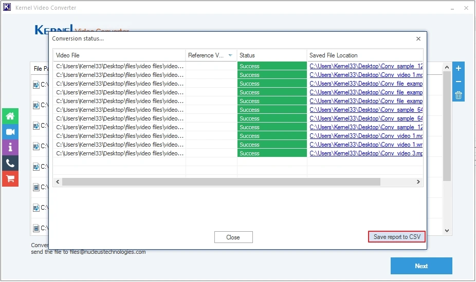Close the Conversion status dialog X
Image resolution: width=476 pixels, height=282 pixels.
click(x=418, y=39)
